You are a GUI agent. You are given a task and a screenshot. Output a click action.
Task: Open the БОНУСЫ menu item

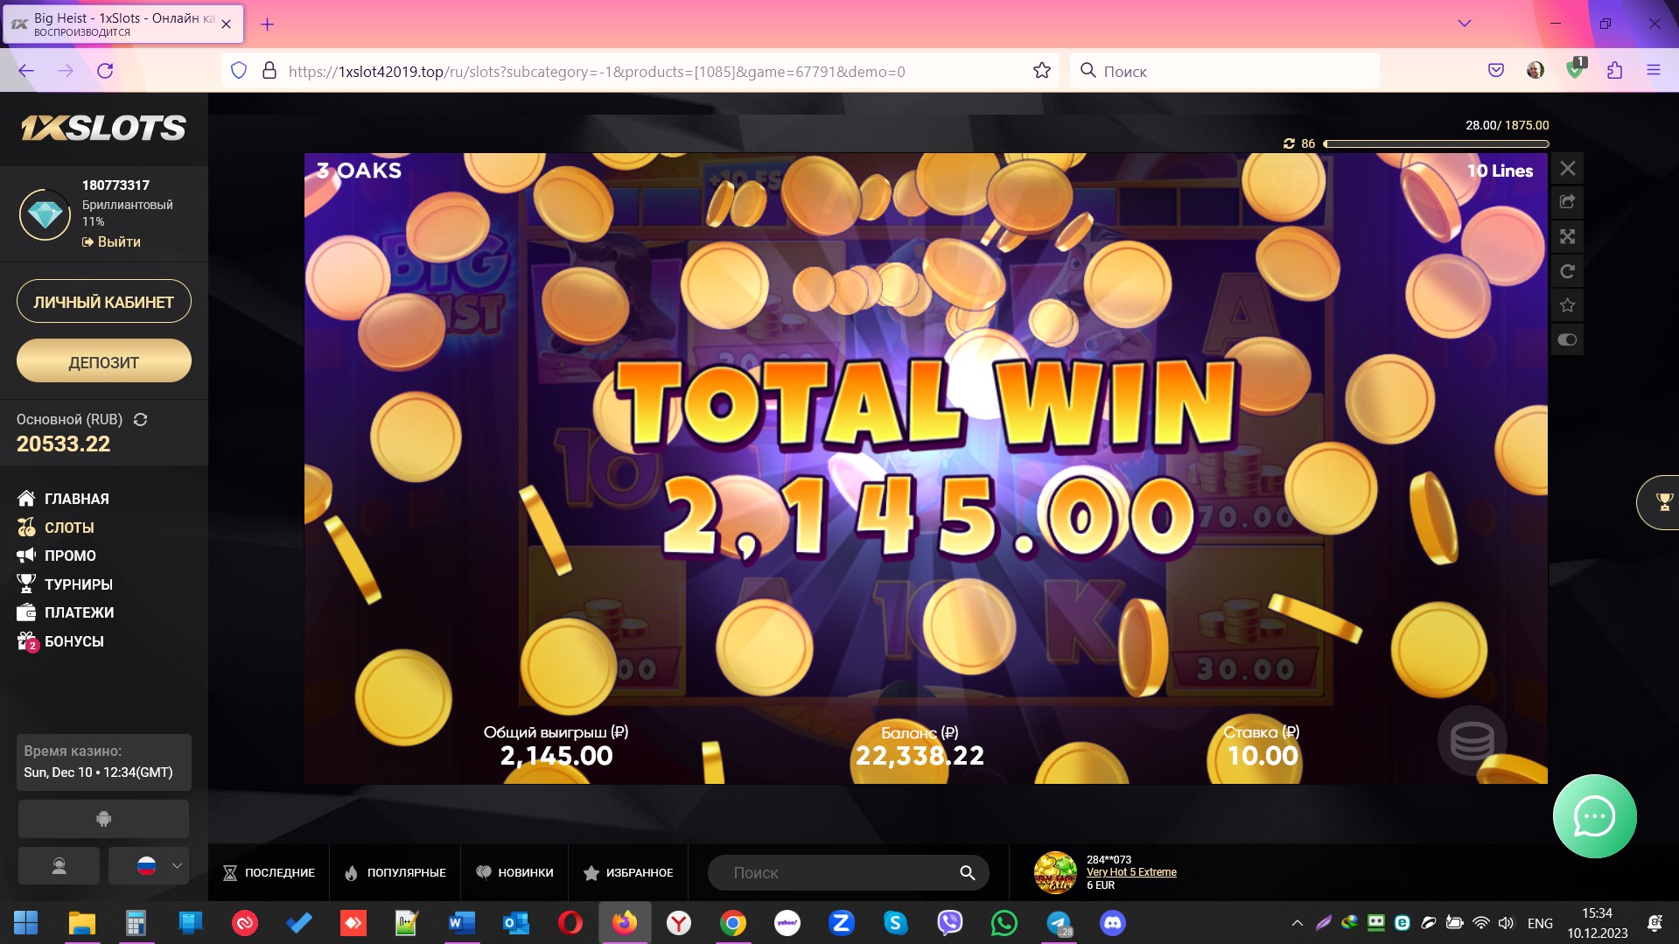(60, 641)
